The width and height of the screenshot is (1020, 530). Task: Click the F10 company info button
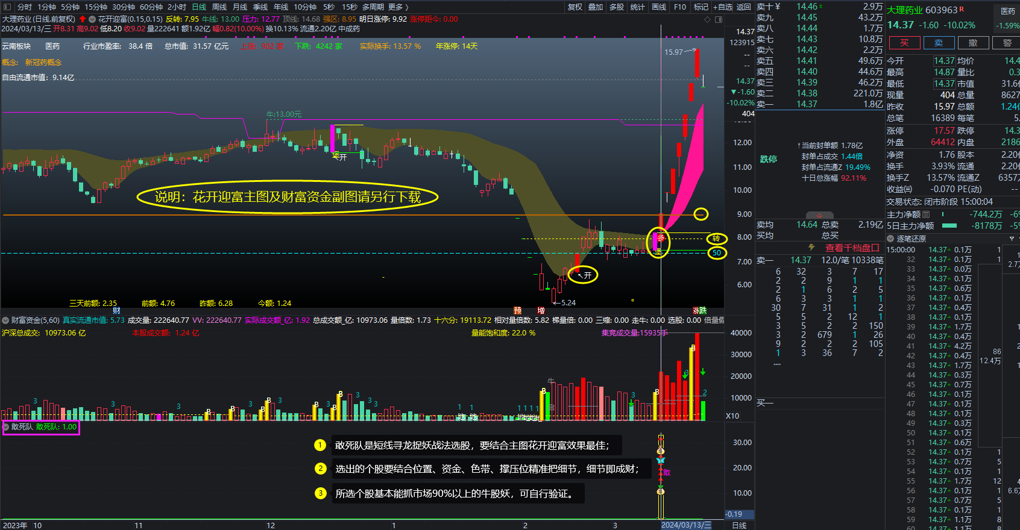[680, 7]
